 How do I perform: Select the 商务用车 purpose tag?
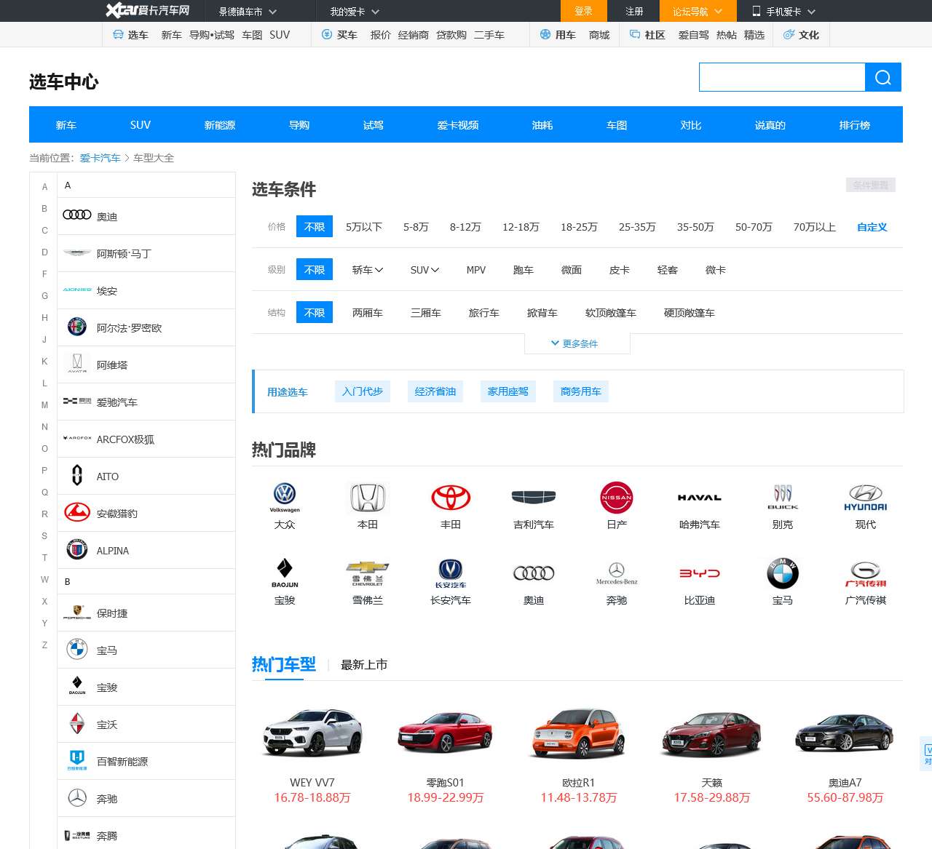tap(581, 391)
